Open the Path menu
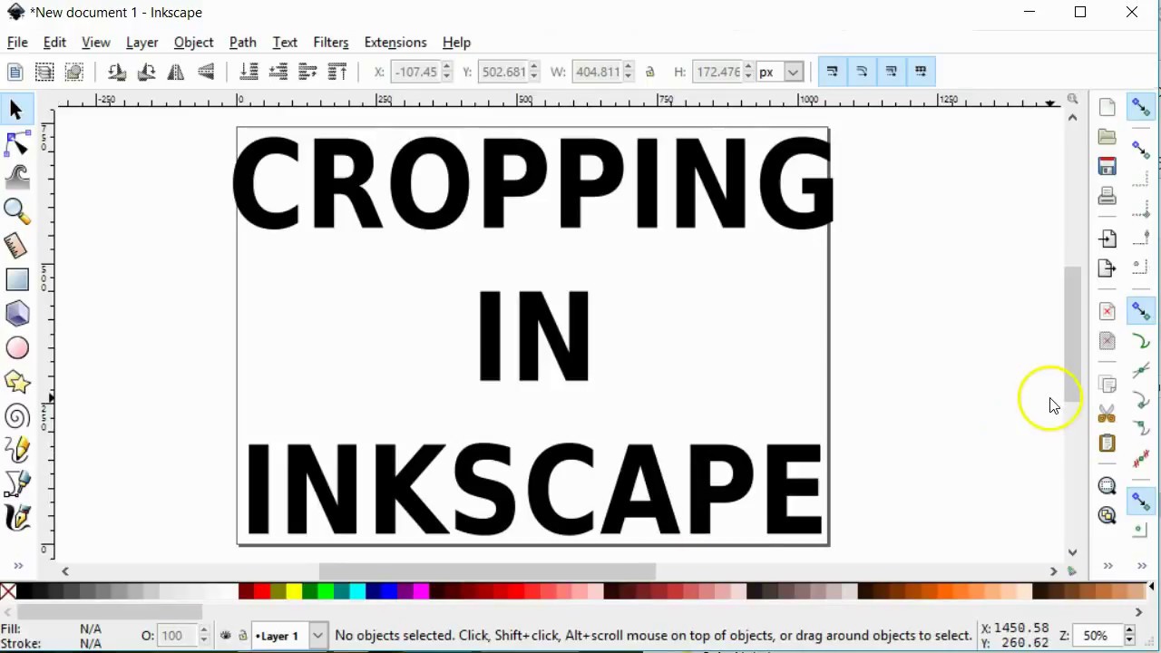Image resolution: width=1161 pixels, height=653 pixels. pos(242,43)
